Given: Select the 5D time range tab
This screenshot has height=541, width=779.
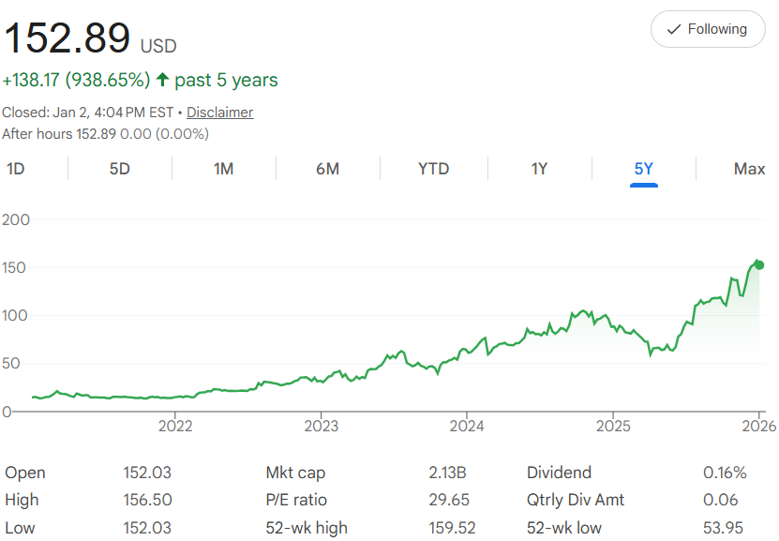Looking at the screenshot, I should click(x=120, y=169).
